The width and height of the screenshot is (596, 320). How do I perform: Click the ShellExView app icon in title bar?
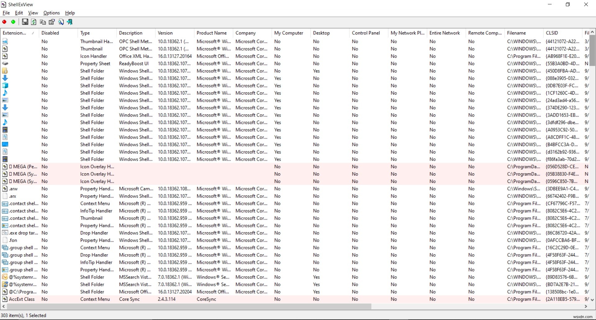[x=4, y=4]
